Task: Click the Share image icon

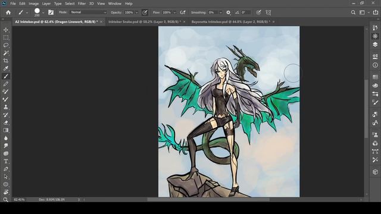Action: click(x=376, y=12)
